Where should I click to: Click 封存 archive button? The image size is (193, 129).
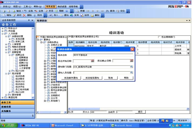[x=85, y=15]
